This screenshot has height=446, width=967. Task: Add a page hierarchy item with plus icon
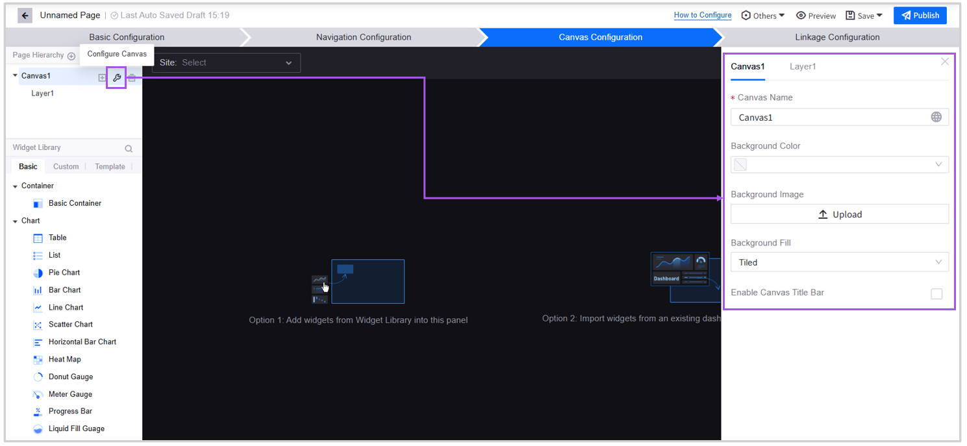71,56
